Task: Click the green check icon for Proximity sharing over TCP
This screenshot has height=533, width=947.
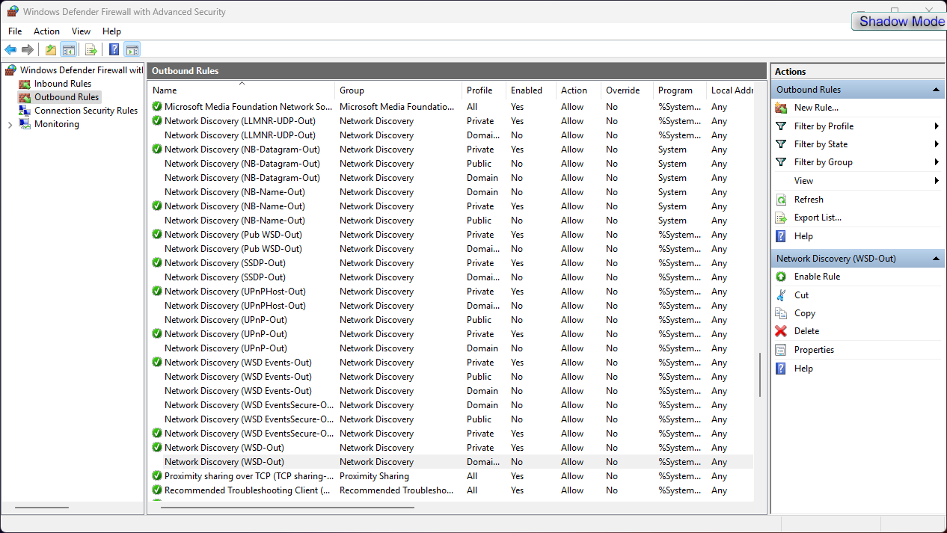Action: (x=157, y=476)
